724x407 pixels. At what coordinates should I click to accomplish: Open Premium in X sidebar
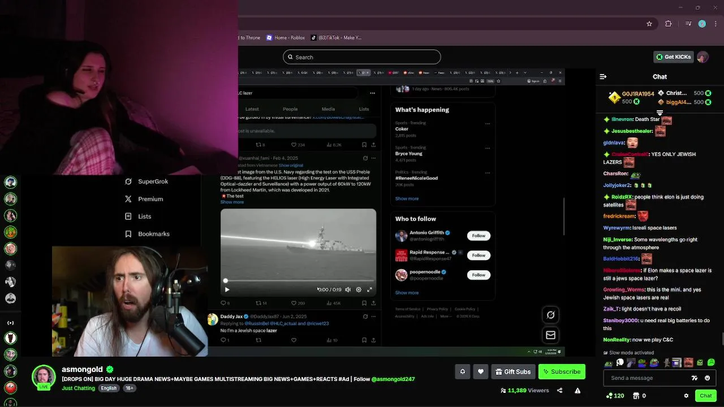click(x=144, y=199)
